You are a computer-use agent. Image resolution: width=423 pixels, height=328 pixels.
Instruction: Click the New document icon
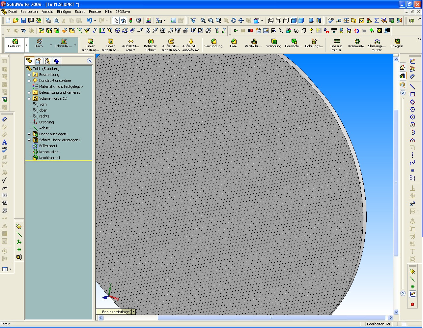(x=8, y=20)
